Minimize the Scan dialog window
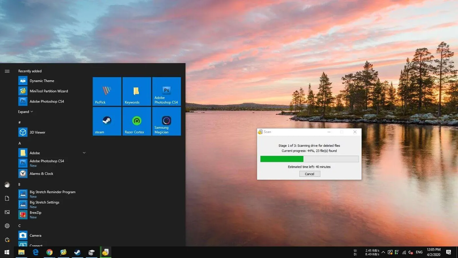The height and width of the screenshot is (258, 458). [329, 132]
